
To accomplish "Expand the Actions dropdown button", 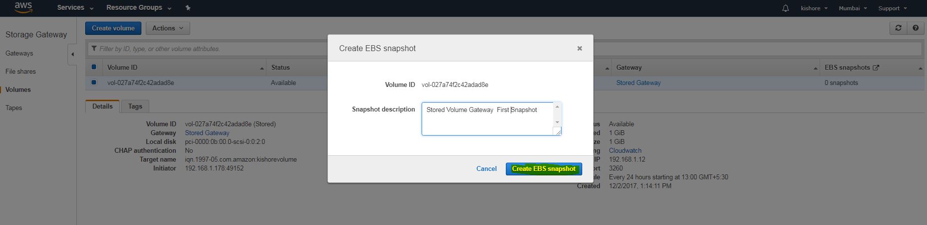I will coord(167,28).
